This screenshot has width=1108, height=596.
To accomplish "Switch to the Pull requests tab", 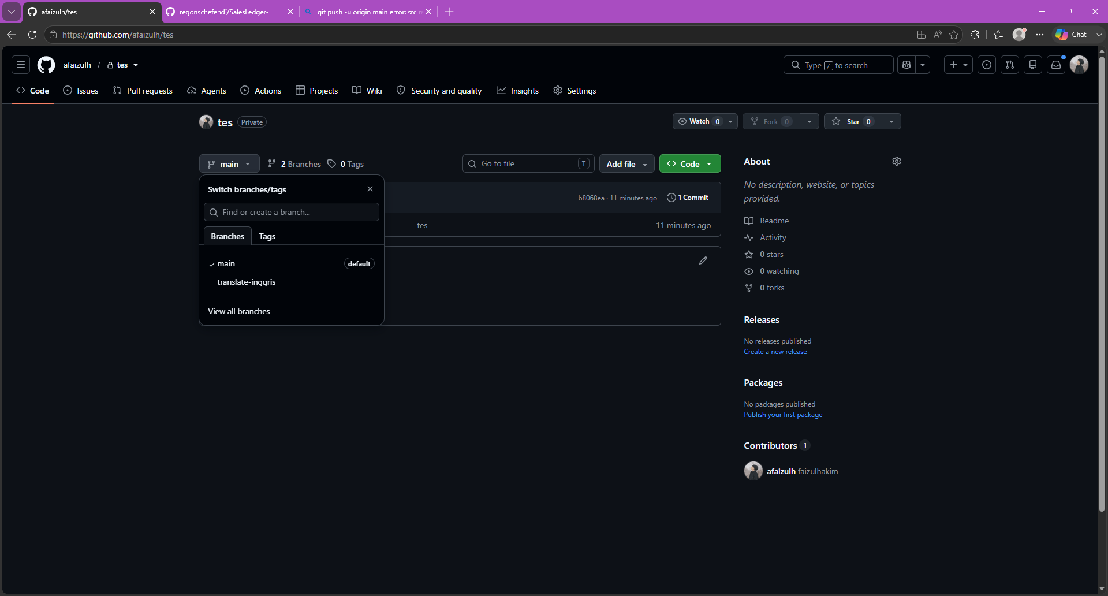I will 143,91.
